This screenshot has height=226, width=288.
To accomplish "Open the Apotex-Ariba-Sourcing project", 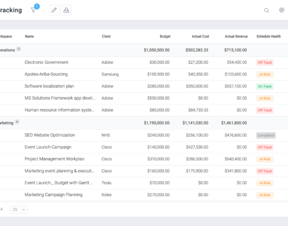I will coord(46,74).
